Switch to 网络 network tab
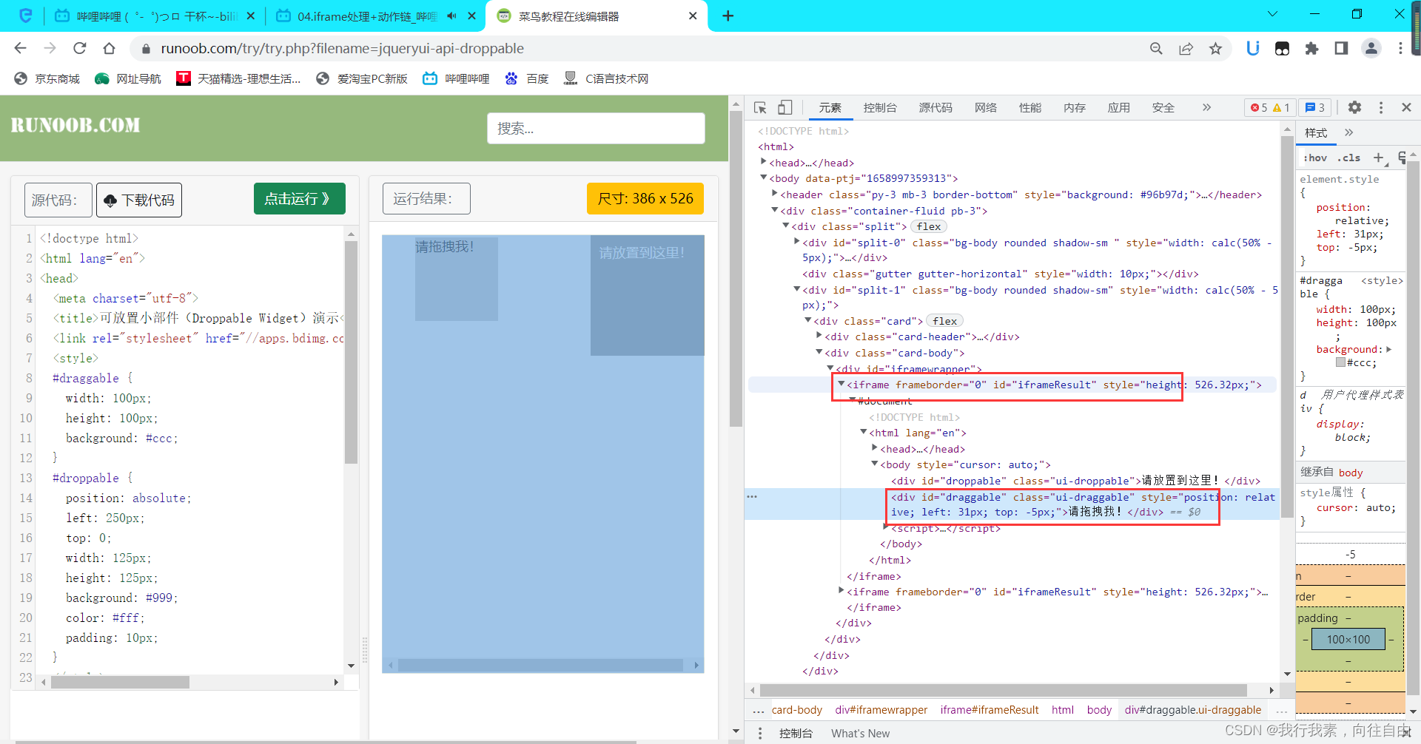 986,107
